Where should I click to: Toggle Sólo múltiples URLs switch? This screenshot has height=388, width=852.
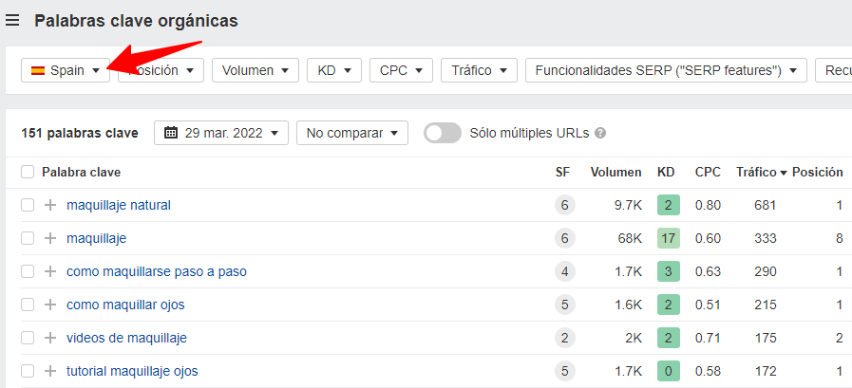pyautogui.click(x=443, y=133)
